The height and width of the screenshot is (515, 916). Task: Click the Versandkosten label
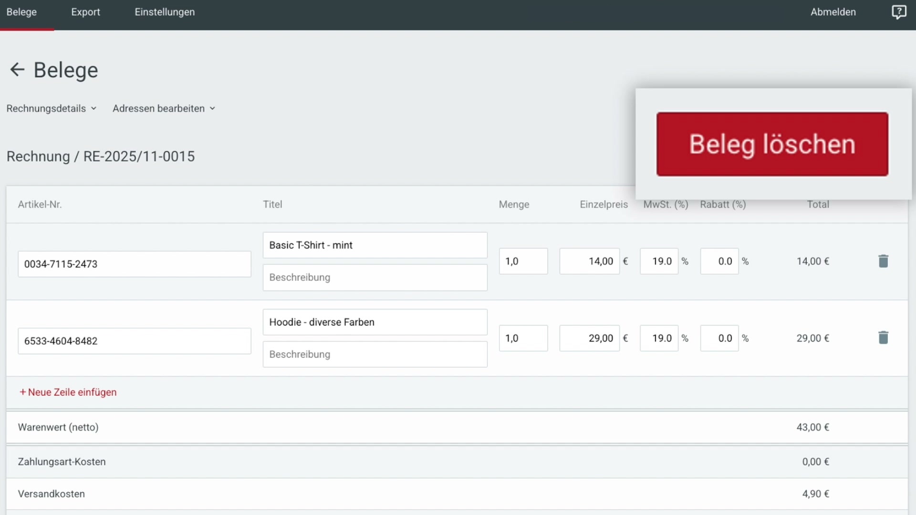point(51,494)
